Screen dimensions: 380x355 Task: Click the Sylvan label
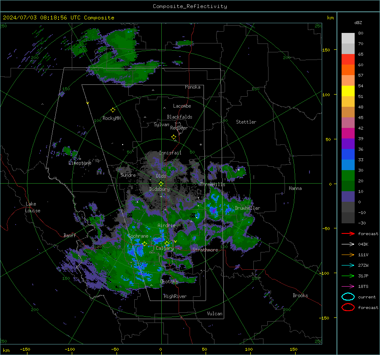[161, 125]
